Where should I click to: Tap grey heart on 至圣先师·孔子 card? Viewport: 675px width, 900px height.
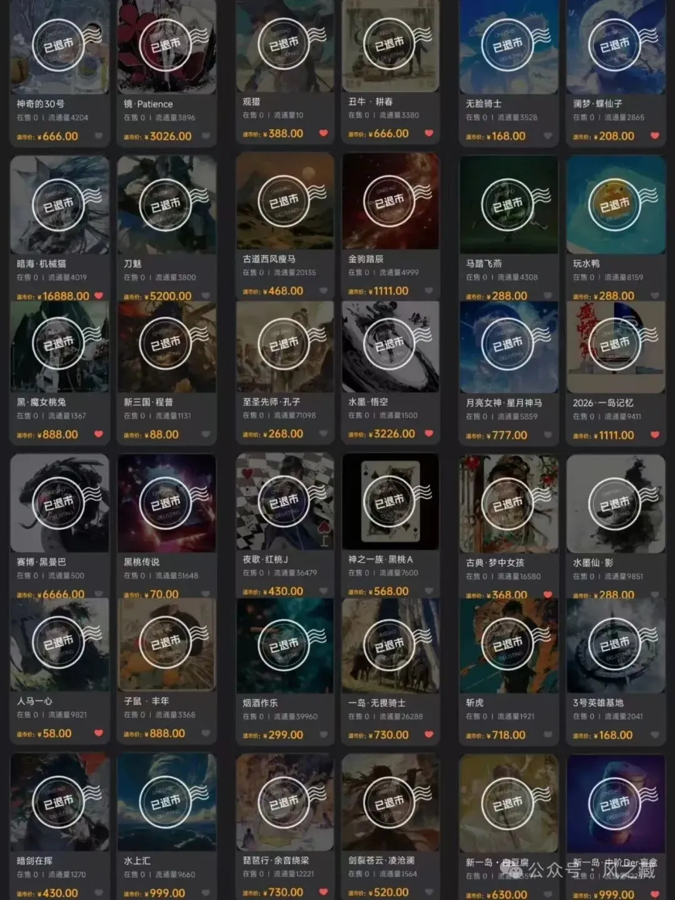click(x=324, y=433)
